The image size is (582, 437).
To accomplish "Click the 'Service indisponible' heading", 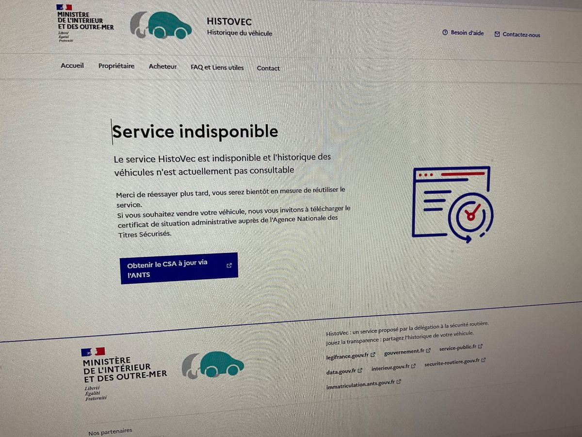I will [195, 132].
